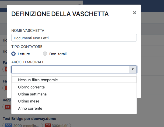Click the small x on the background tab
This screenshot has height=127, width=164.
pos(79,4)
